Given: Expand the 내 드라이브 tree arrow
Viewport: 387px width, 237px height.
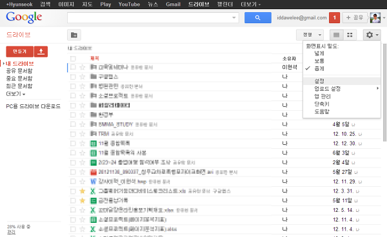Looking at the screenshot, I should pos(3,64).
